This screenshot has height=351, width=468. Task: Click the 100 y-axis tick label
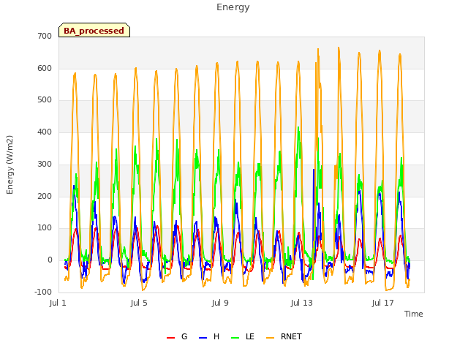coord(45,228)
